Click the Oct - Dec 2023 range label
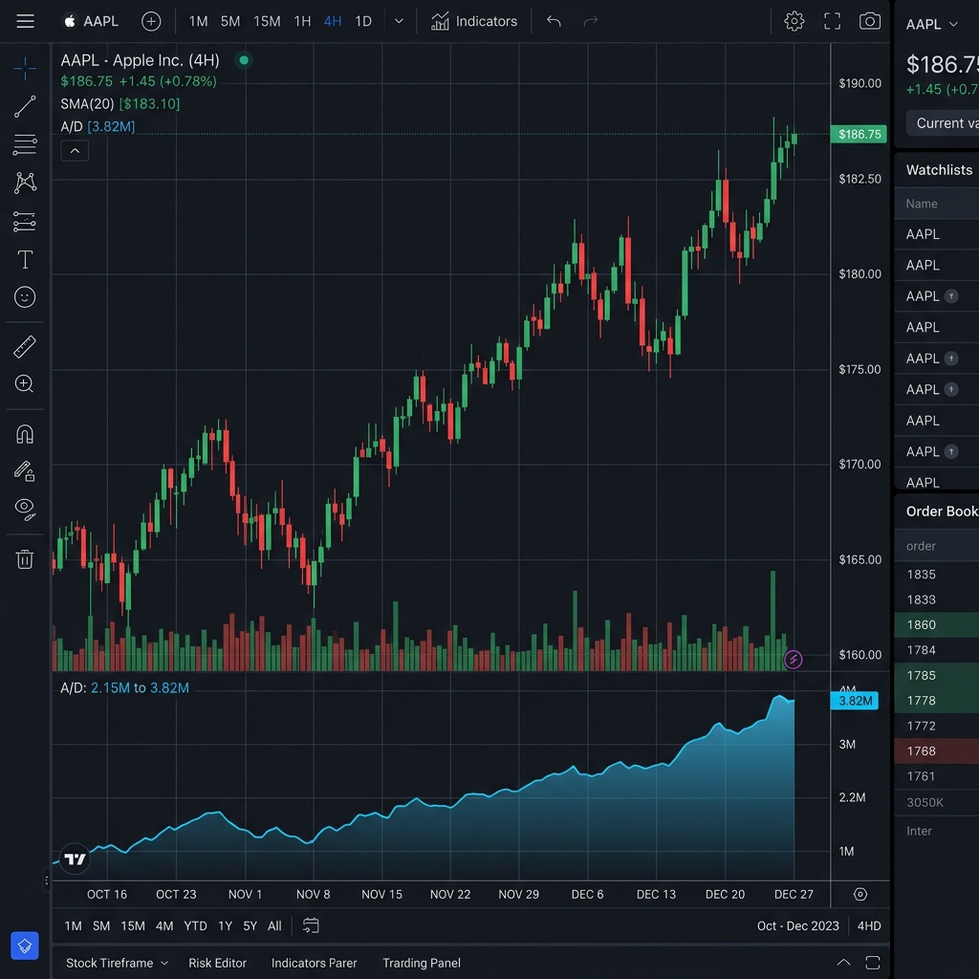Image resolution: width=979 pixels, height=979 pixels. [x=798, y=925]
